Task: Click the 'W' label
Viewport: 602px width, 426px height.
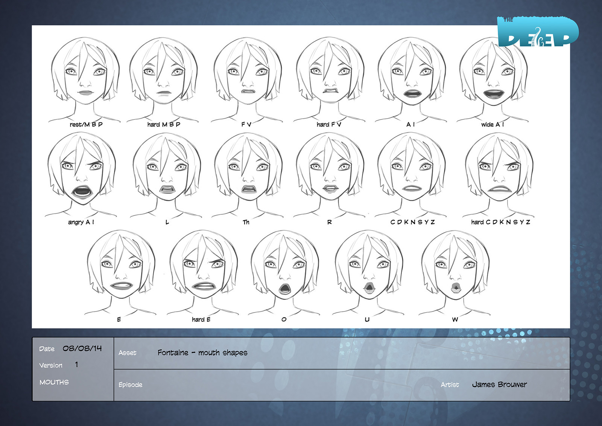Action: pyautogui.click(x=455, y=319)
